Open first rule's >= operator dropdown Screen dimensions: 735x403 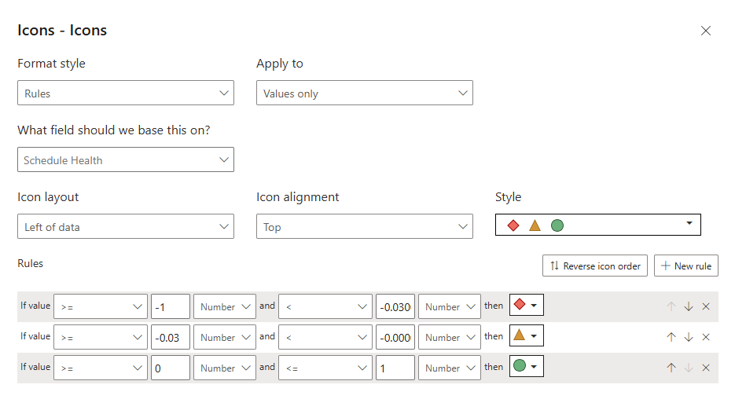pos(101,306)
